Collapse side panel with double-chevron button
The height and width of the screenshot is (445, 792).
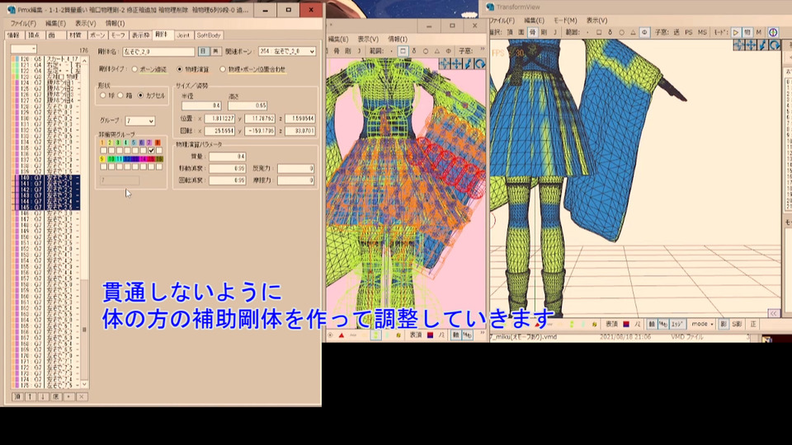coord(774,313)
